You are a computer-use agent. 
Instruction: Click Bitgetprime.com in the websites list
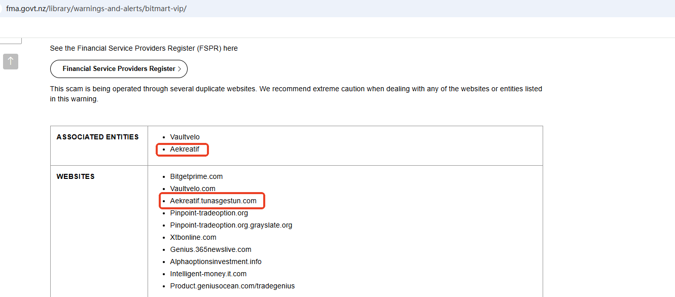pos(196,176)
